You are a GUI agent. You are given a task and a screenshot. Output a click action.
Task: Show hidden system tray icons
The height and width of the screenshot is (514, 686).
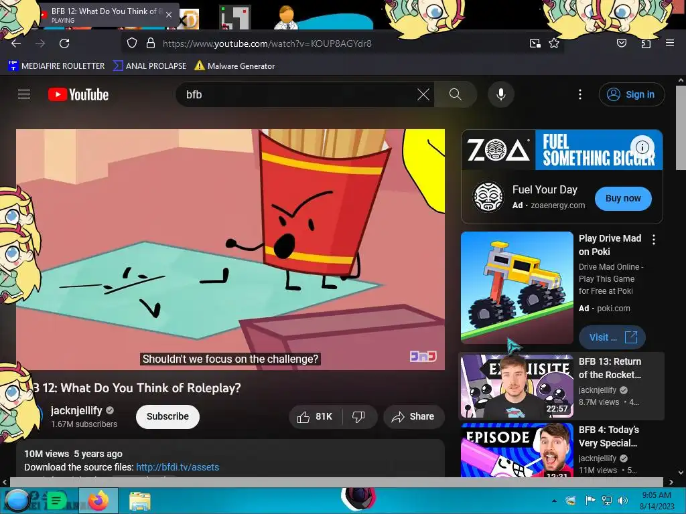coord(554,501)
